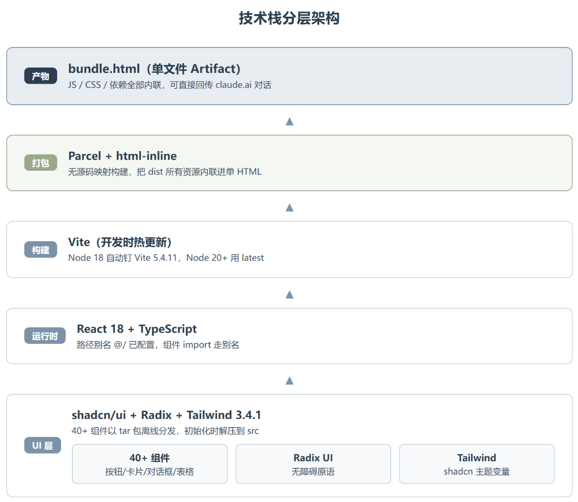Click the 运行时 badge

point(45,336)
